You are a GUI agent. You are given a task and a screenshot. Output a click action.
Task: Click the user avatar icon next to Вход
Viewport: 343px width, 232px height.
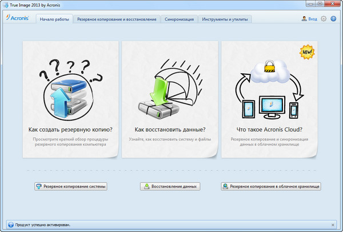pyautogui.click(x=304, y=19)
